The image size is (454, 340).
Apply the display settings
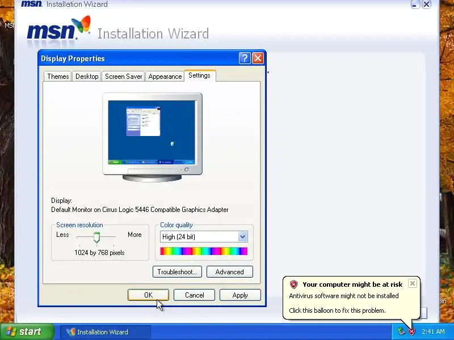(240, 295)
